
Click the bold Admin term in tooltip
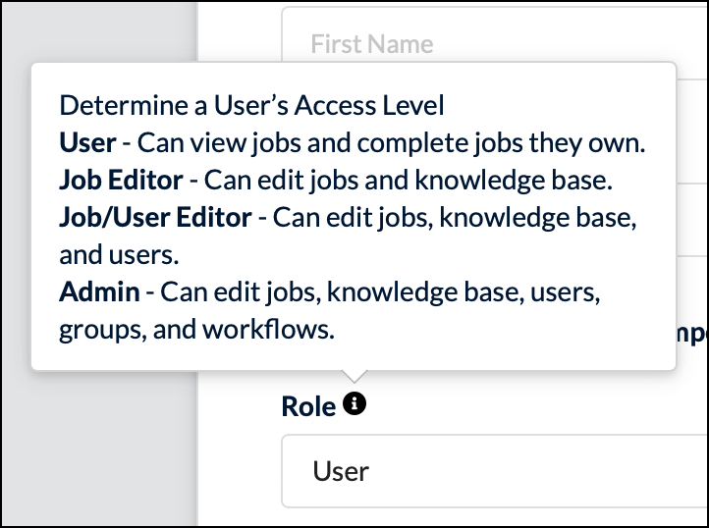(99, 291)
